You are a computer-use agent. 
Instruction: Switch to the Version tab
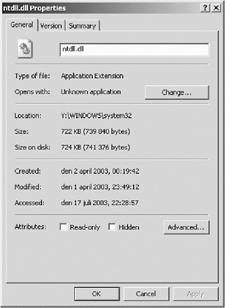51,26
